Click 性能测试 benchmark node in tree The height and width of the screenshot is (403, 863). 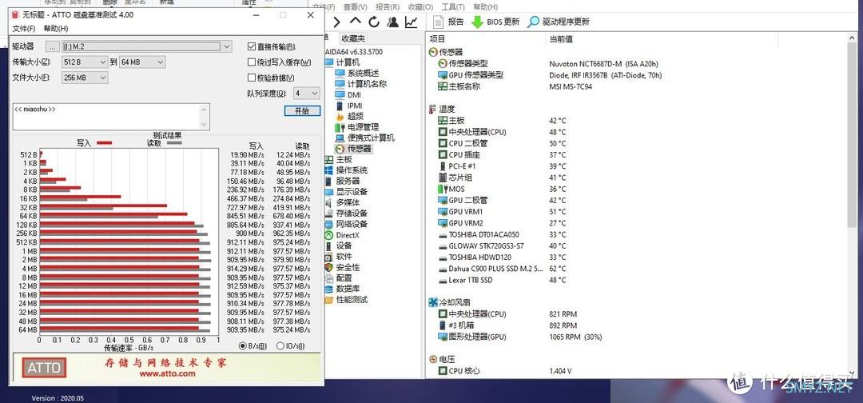click(x=346, y=300)
